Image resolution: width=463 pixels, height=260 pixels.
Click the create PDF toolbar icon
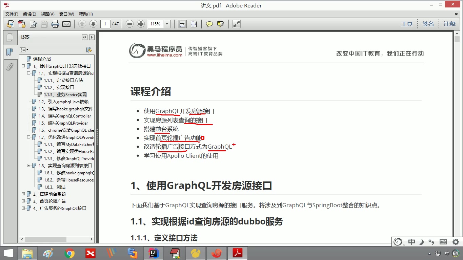click(x=22, y=24)
